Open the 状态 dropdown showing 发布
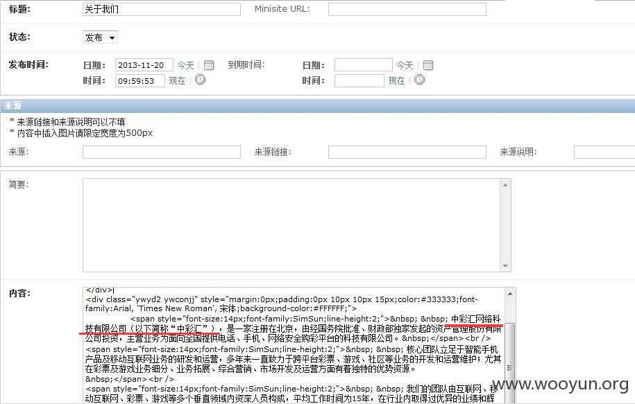Viewport: 635px width, 404px height. pos(100,37)
